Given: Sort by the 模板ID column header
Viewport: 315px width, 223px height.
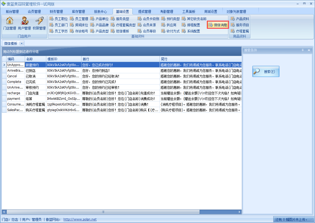Looking at the screenshot, I should [x=63, y=59].
